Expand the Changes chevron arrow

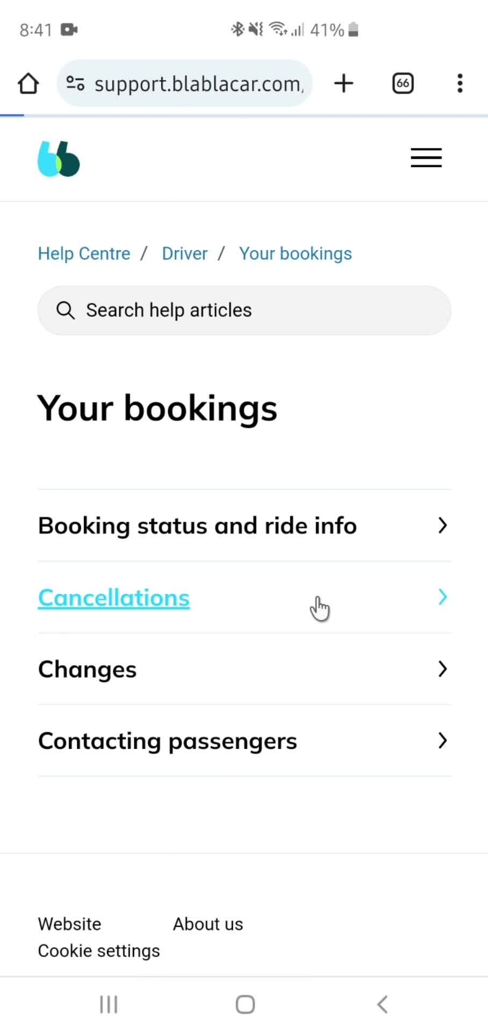point(442,669)
